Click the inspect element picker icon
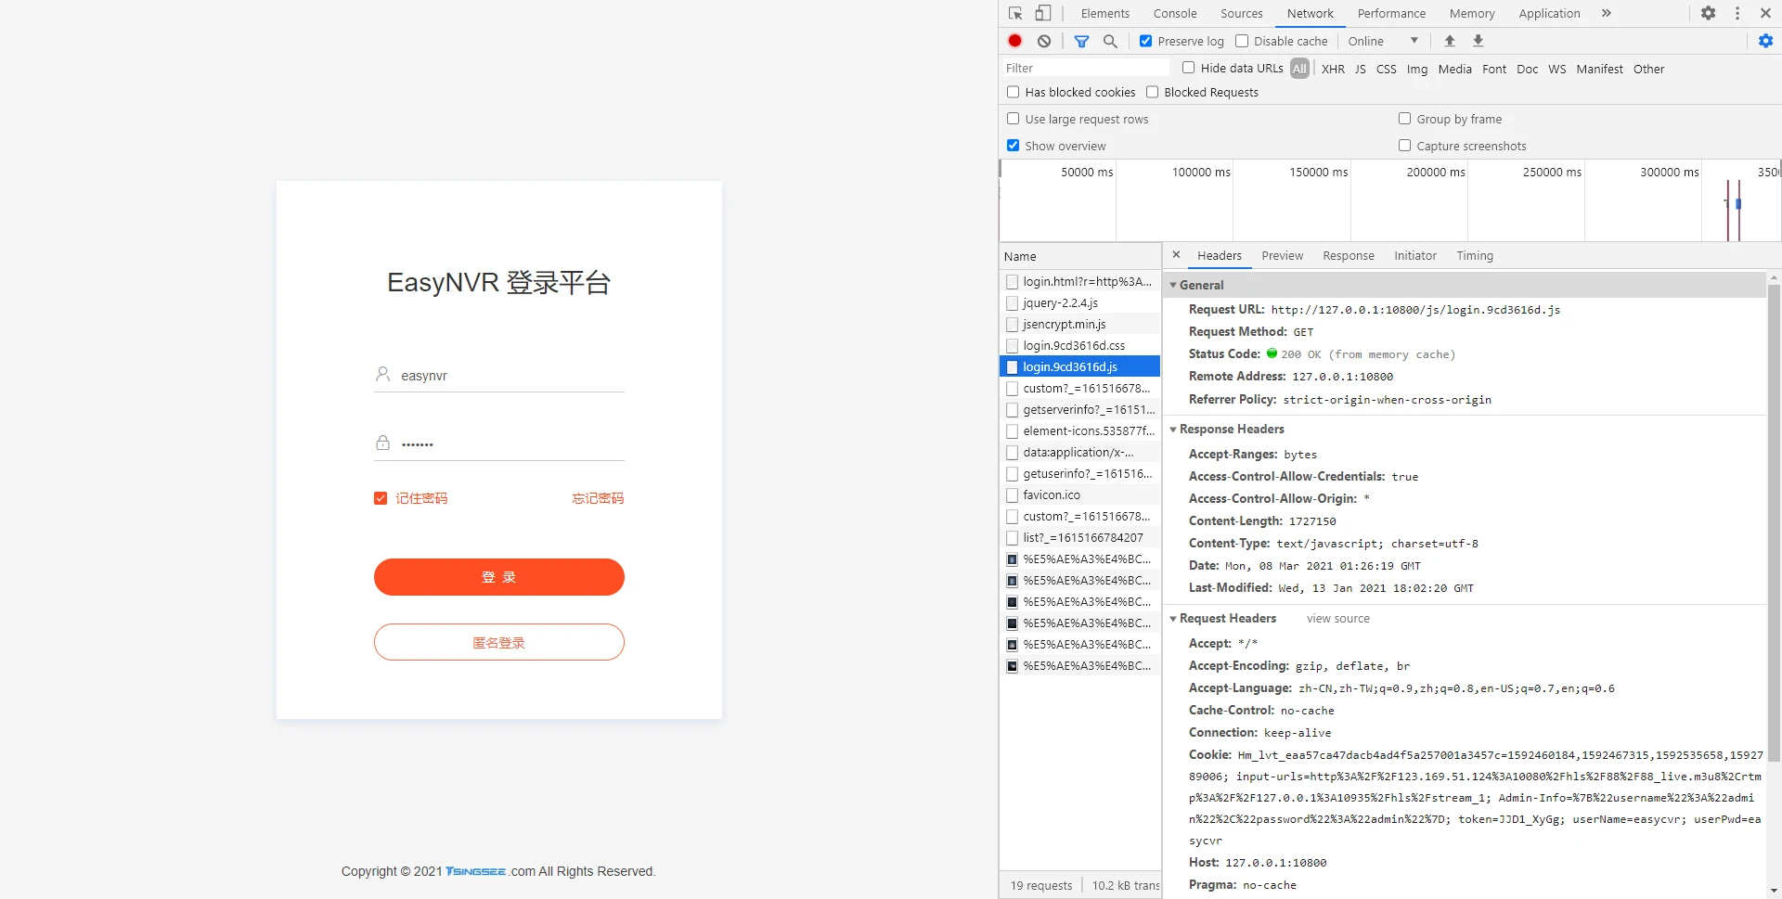This screenshot has height=899, width=1782. click(x=1015, y=13)
